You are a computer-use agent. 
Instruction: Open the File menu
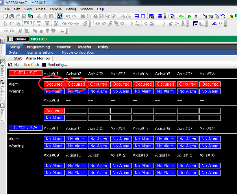coord(7,9)
